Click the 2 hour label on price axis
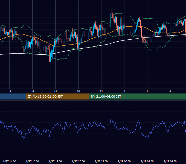 [x=147, y=92]
